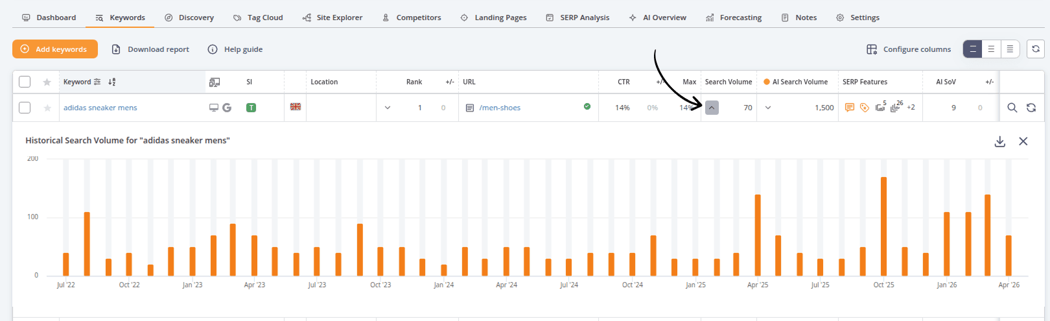The height and width of the screenshot is (321, 1050).
Task: Open Configure columns
Action: [x=909, y=49]
